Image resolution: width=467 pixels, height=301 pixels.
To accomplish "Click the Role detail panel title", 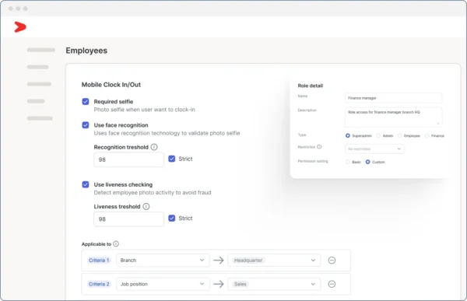I will coord(311,86).
